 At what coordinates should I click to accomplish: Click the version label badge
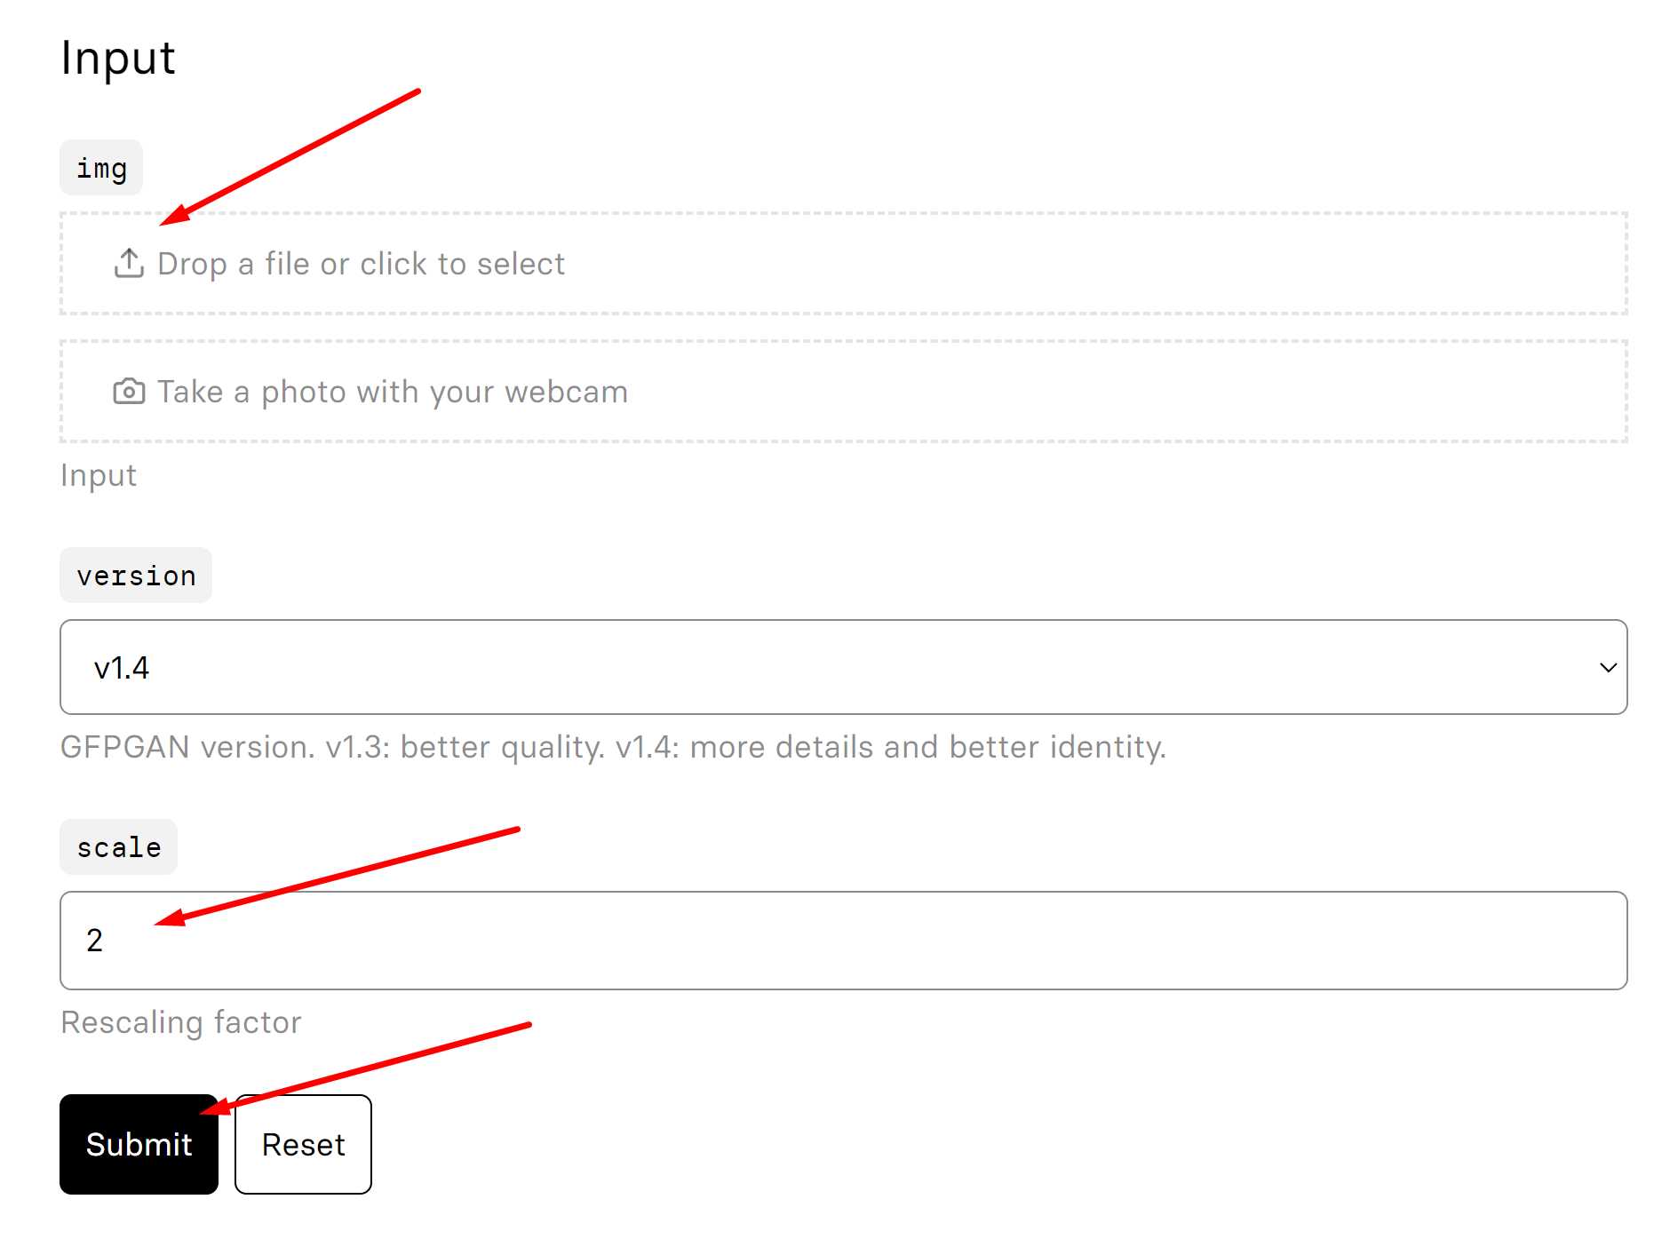tap(135, 576)
